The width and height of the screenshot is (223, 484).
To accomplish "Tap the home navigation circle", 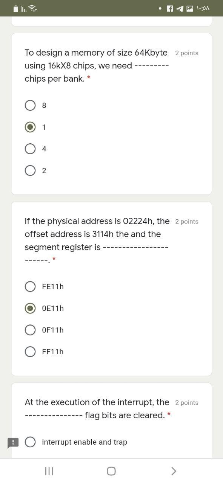I will [111, 471].
